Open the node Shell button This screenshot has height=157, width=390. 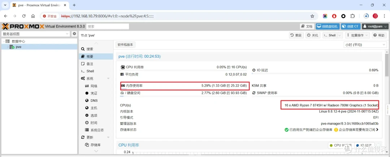pos(330,35)
